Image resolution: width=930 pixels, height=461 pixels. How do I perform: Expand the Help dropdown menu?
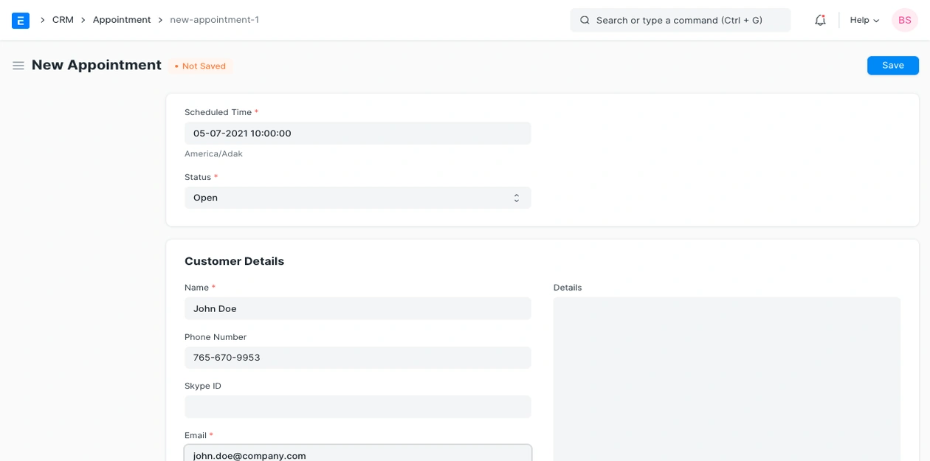pyautogui.click(x=864, y=21)
